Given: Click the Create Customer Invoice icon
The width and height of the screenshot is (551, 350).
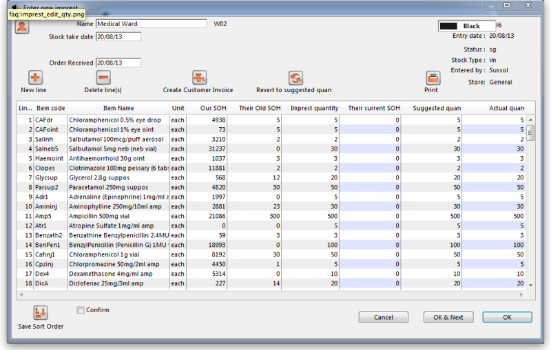Looking at the screenshot, I should click(198, 78).
